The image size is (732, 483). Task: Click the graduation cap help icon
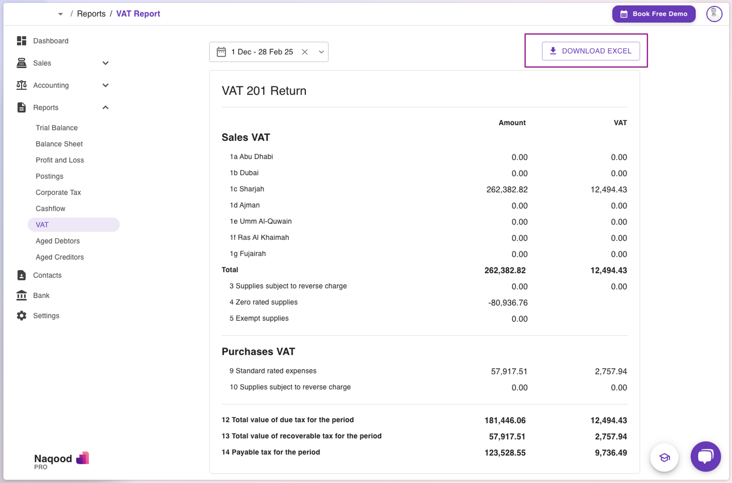coord(664,458)
